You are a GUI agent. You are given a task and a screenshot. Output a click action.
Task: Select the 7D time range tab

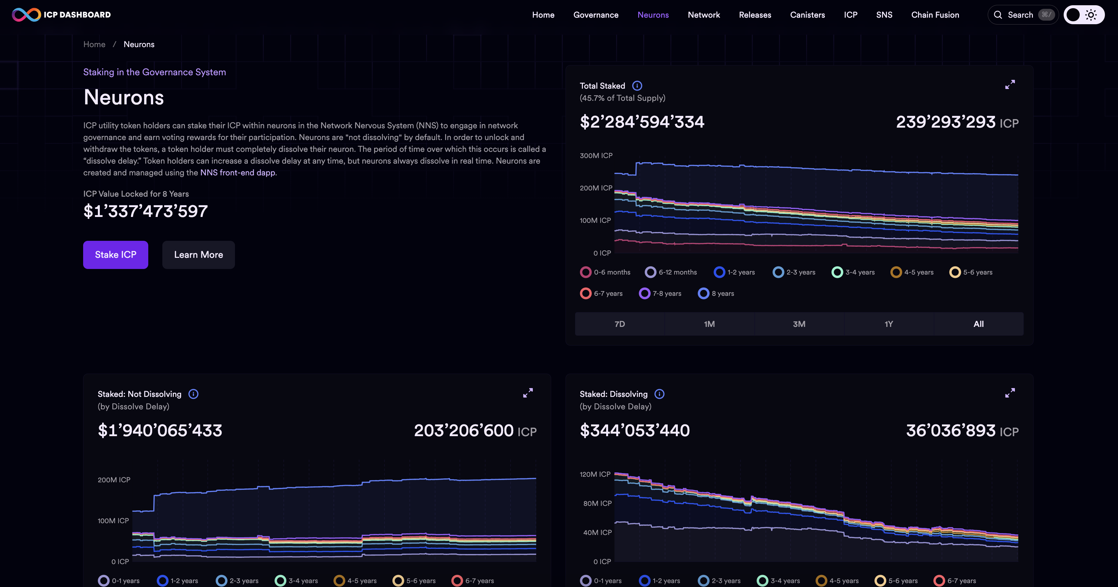pos(619,324)
